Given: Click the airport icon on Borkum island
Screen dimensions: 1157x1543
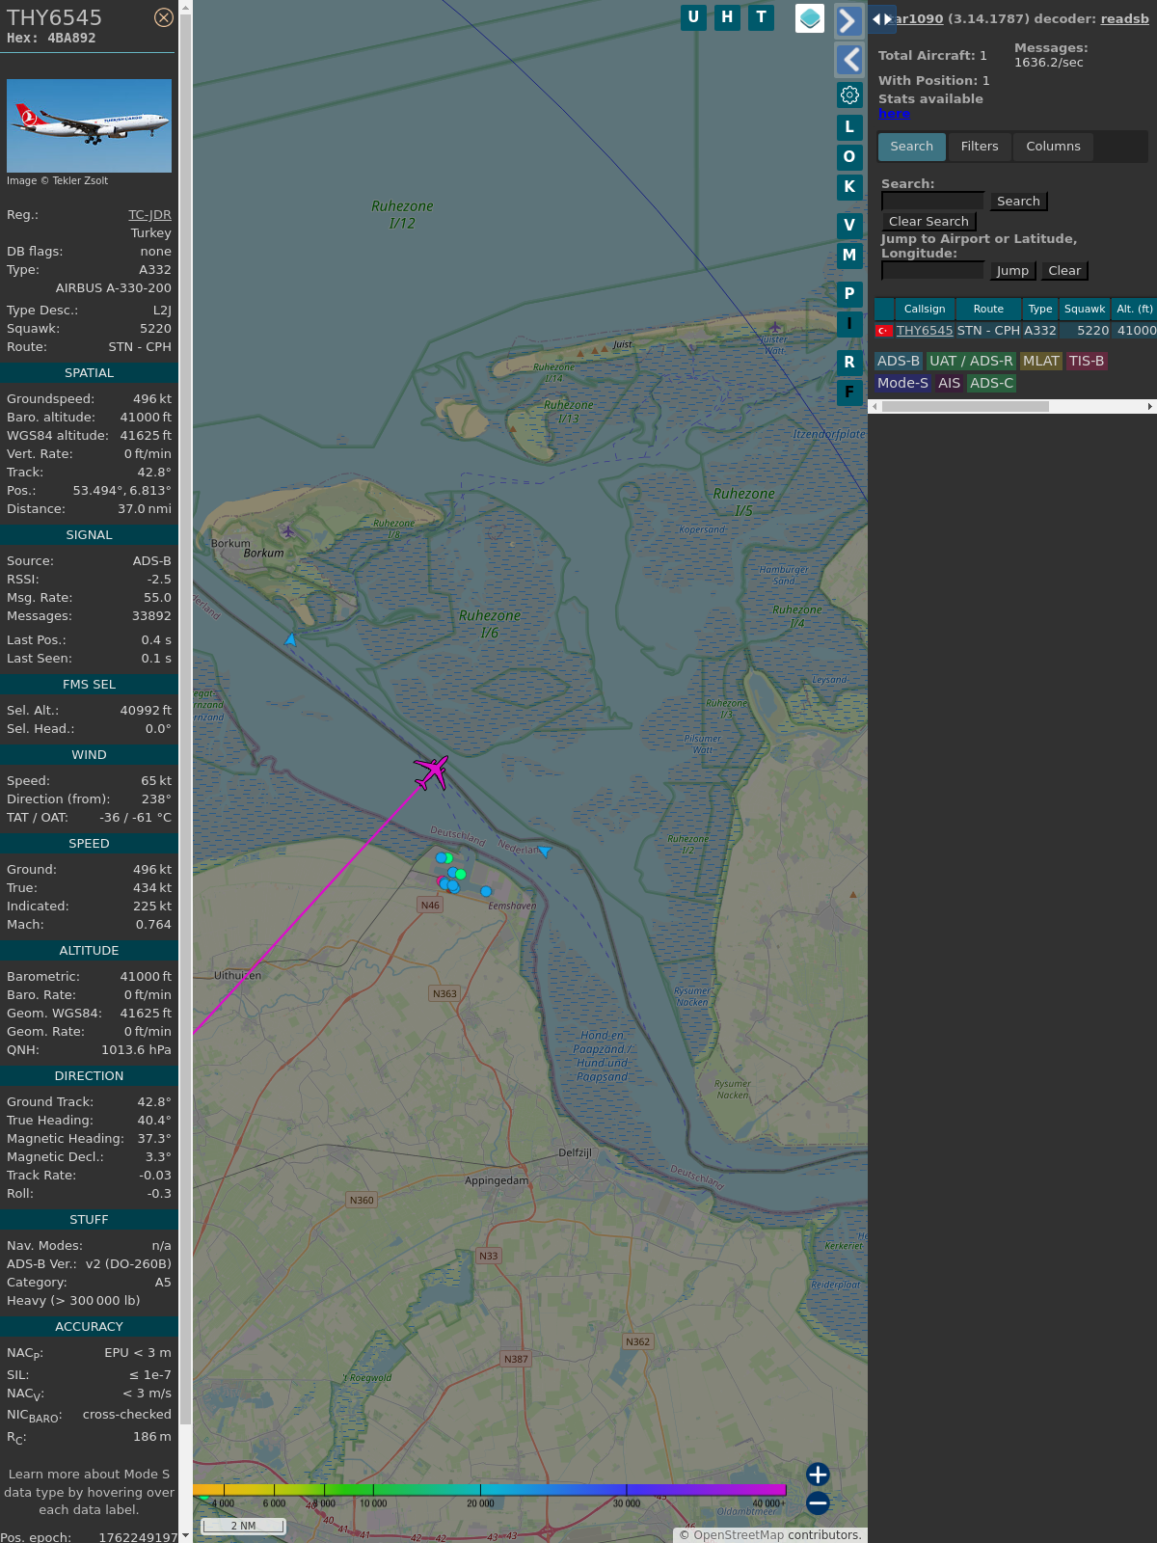Looking at the screenshot, I should 287,530.
